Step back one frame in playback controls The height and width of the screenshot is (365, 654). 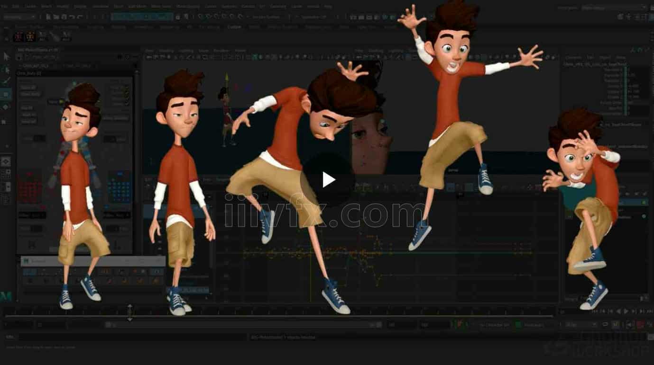603,312
